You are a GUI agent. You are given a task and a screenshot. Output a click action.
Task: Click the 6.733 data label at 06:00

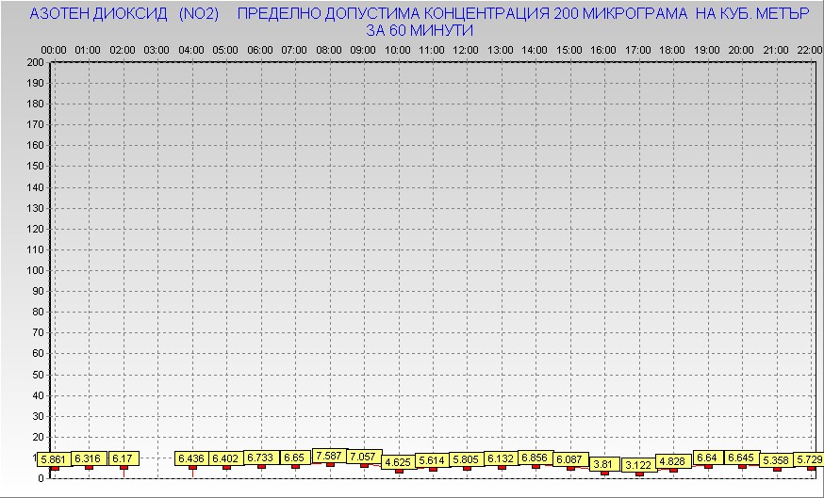coord(260,458)
